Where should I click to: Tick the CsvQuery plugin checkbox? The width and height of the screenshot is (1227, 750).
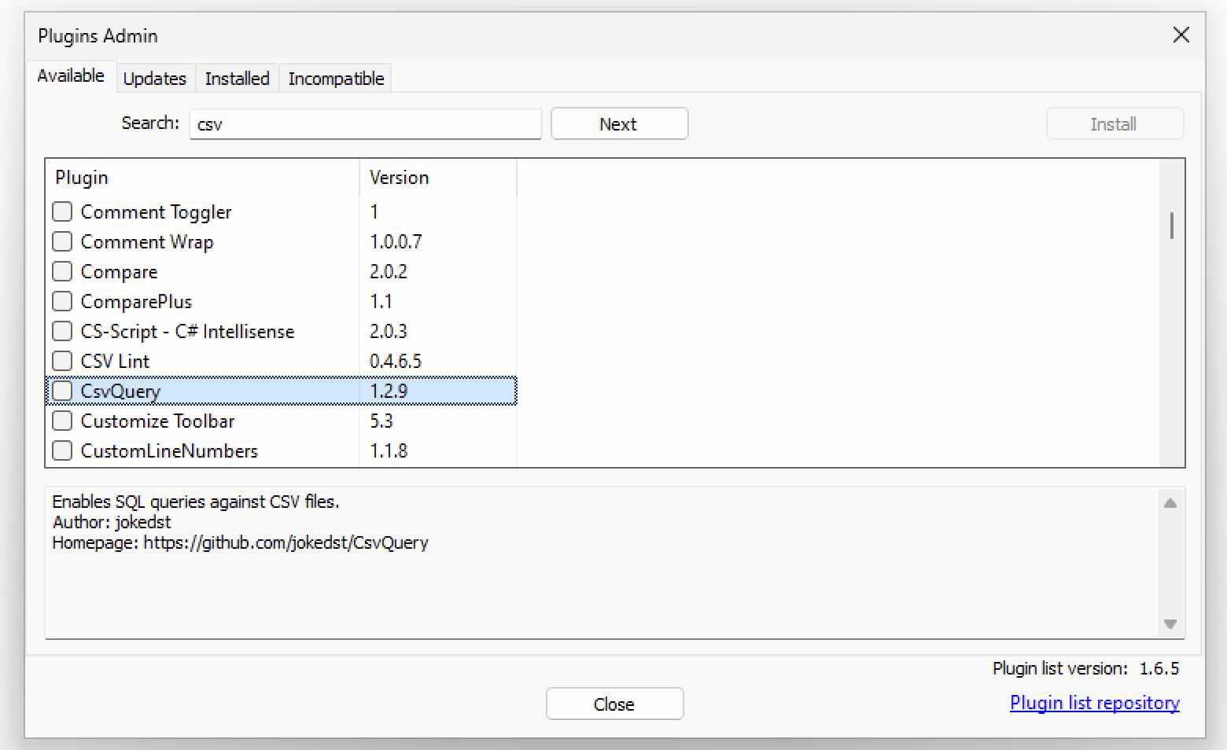pyautogui.click(x=62, y=390)
